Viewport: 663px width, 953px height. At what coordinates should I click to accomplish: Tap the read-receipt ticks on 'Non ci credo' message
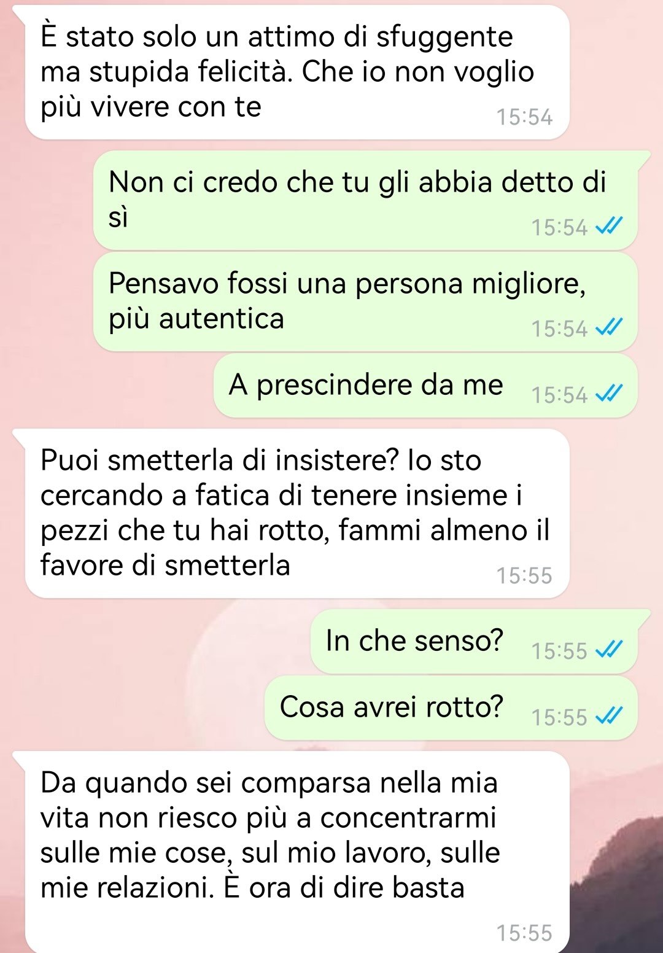[x=609, y=227]
